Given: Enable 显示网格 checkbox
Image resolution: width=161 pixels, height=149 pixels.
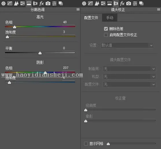Looking at the screenshot, I should pyautogui.click(x=86, y=144).
